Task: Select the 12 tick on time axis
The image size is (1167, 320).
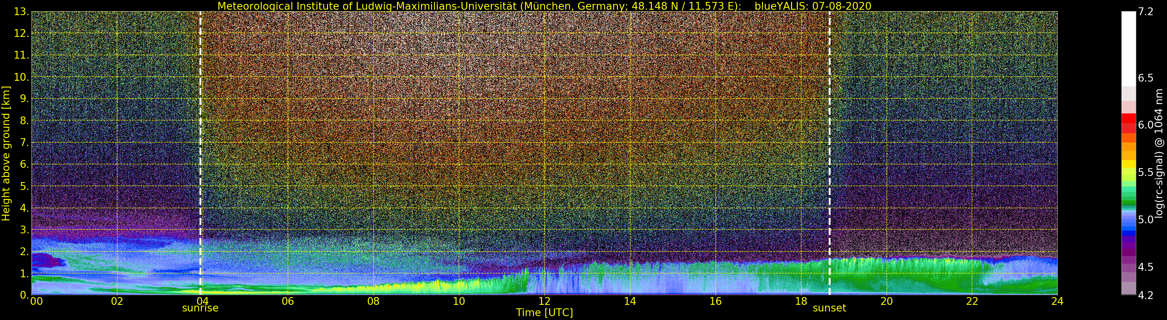Action: point(544,301)
